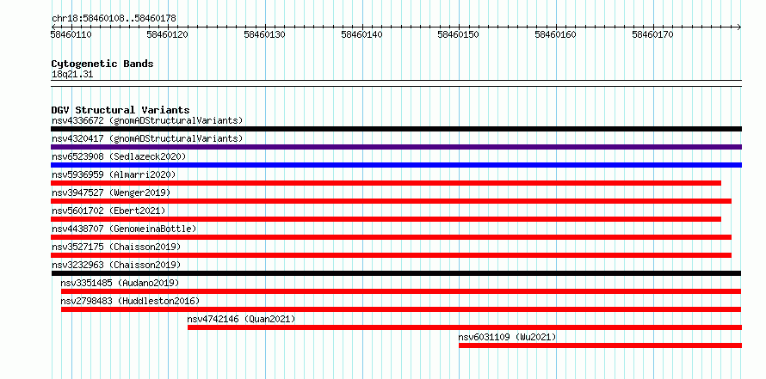Open the nsv5601702 Ebert2021 label
The height and width of the screenshot is (379, 766).
(x=108, y=211)
